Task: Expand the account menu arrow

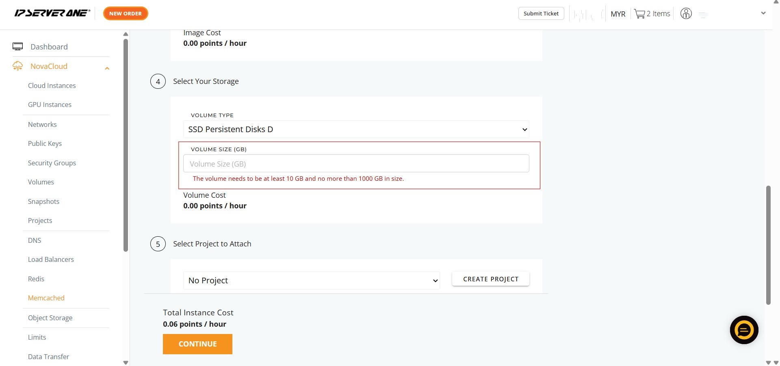Action: click(763, 13)
